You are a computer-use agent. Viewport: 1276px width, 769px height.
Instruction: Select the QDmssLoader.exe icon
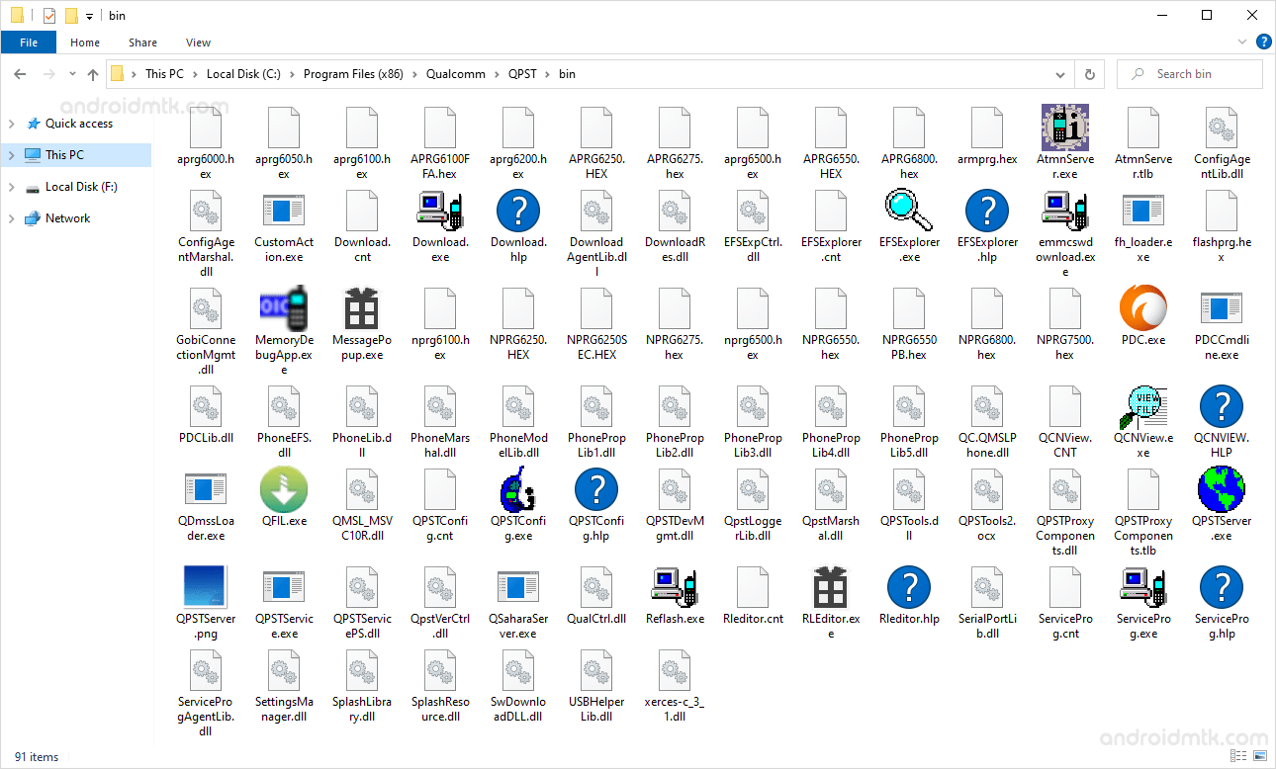(x=205, y=490)
